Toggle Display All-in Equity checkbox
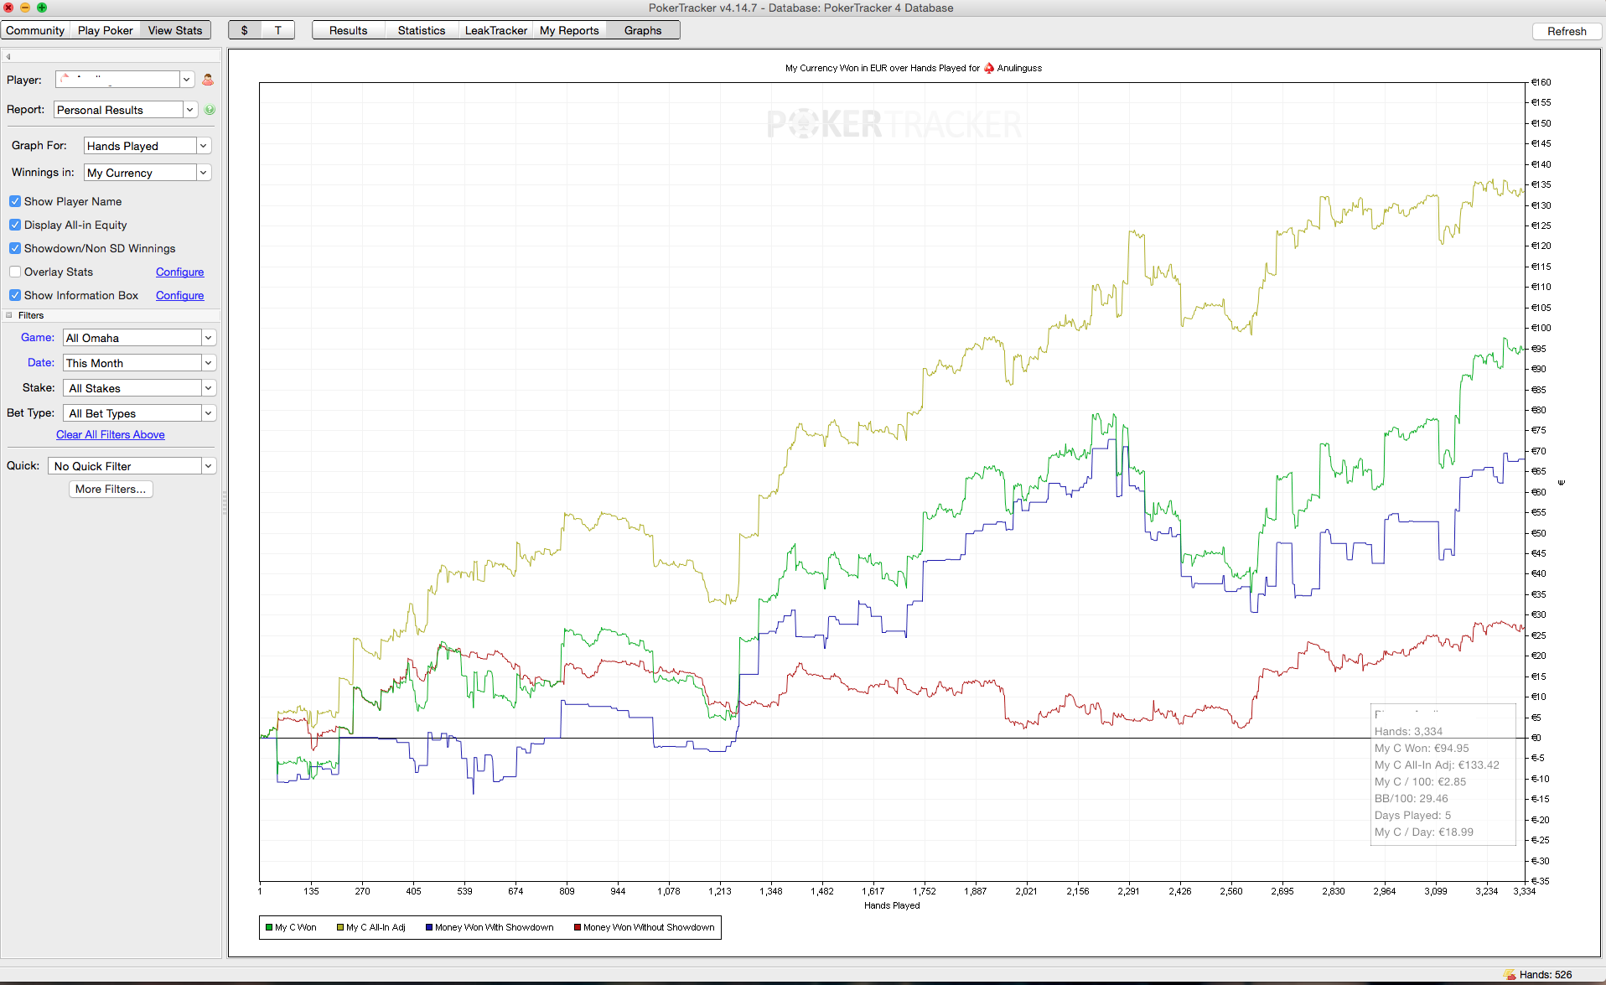The width and height of the screenshot is (1606, 985). point(15,225)
